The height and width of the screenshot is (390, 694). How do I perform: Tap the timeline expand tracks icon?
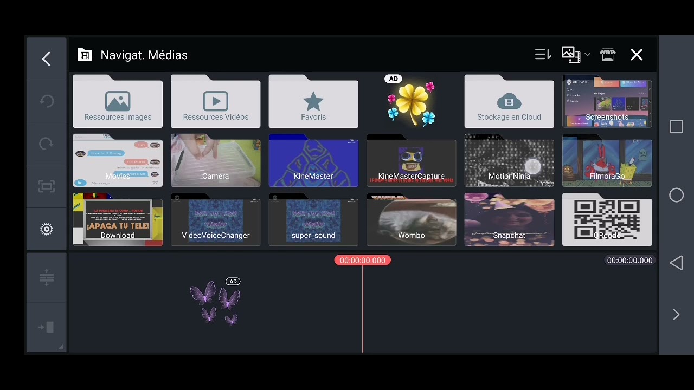(46, 278)
